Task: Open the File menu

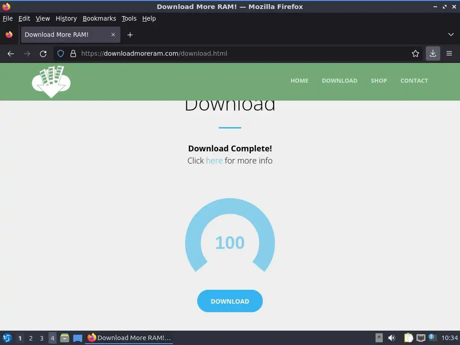Action: coord(8,18)
